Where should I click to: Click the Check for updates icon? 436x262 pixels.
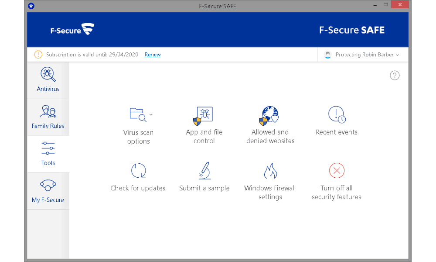click(x=138, y=170)
